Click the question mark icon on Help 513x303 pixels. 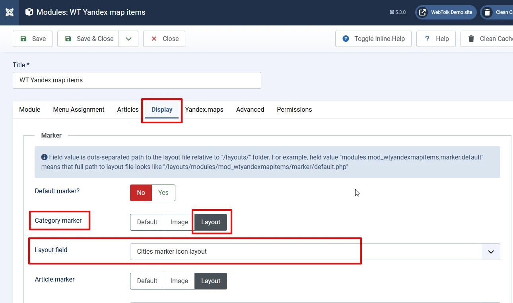[427, 39]
